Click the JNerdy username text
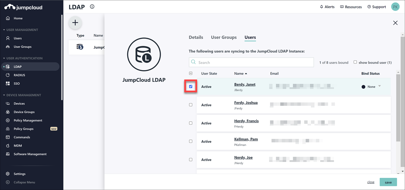Image resolution: width=405 pixels, height=190 pixels. point(239,163)
